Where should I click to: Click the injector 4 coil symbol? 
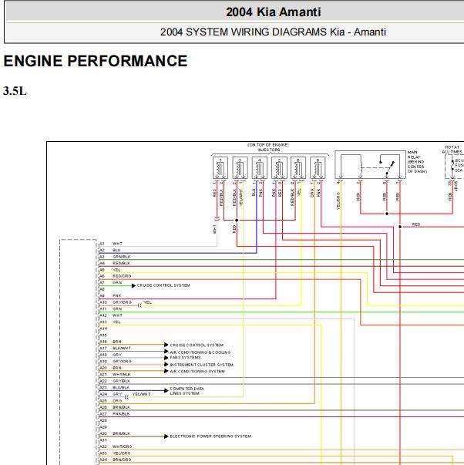(260, 168)
